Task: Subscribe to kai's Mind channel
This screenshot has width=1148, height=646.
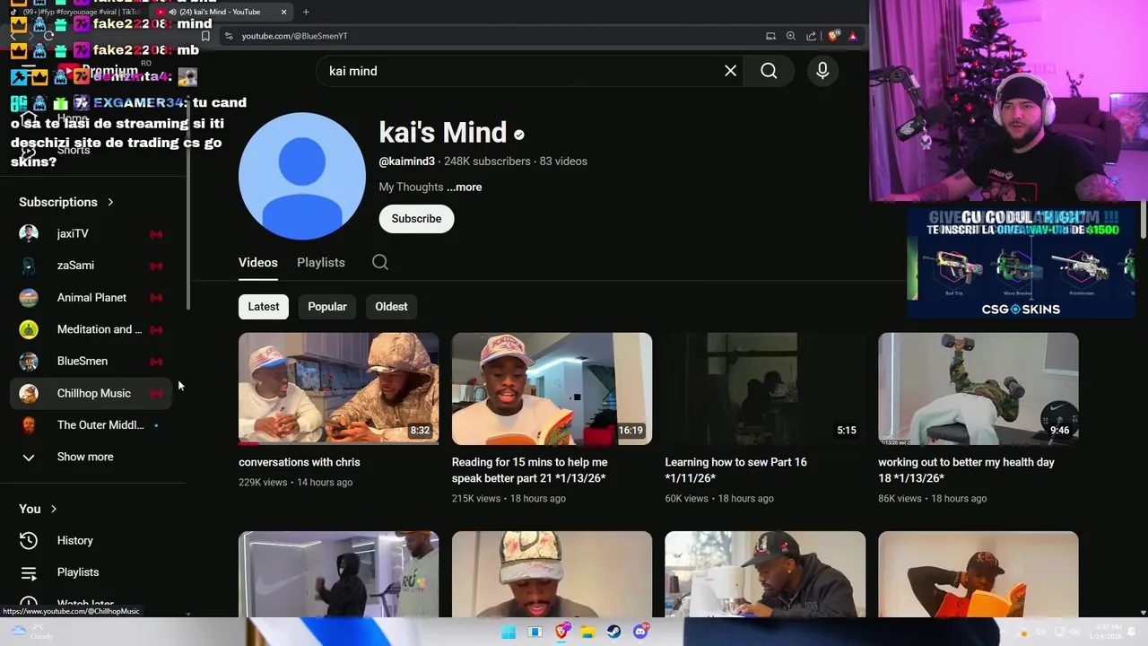Action: point(416,219)
